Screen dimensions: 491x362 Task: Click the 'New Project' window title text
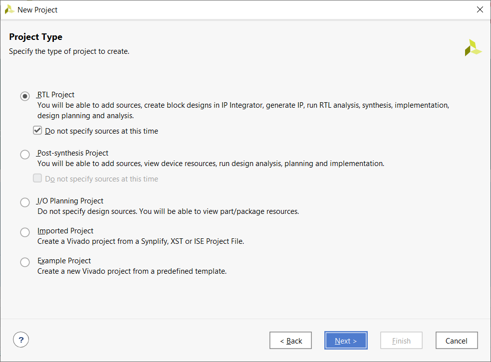click(37, 10)
